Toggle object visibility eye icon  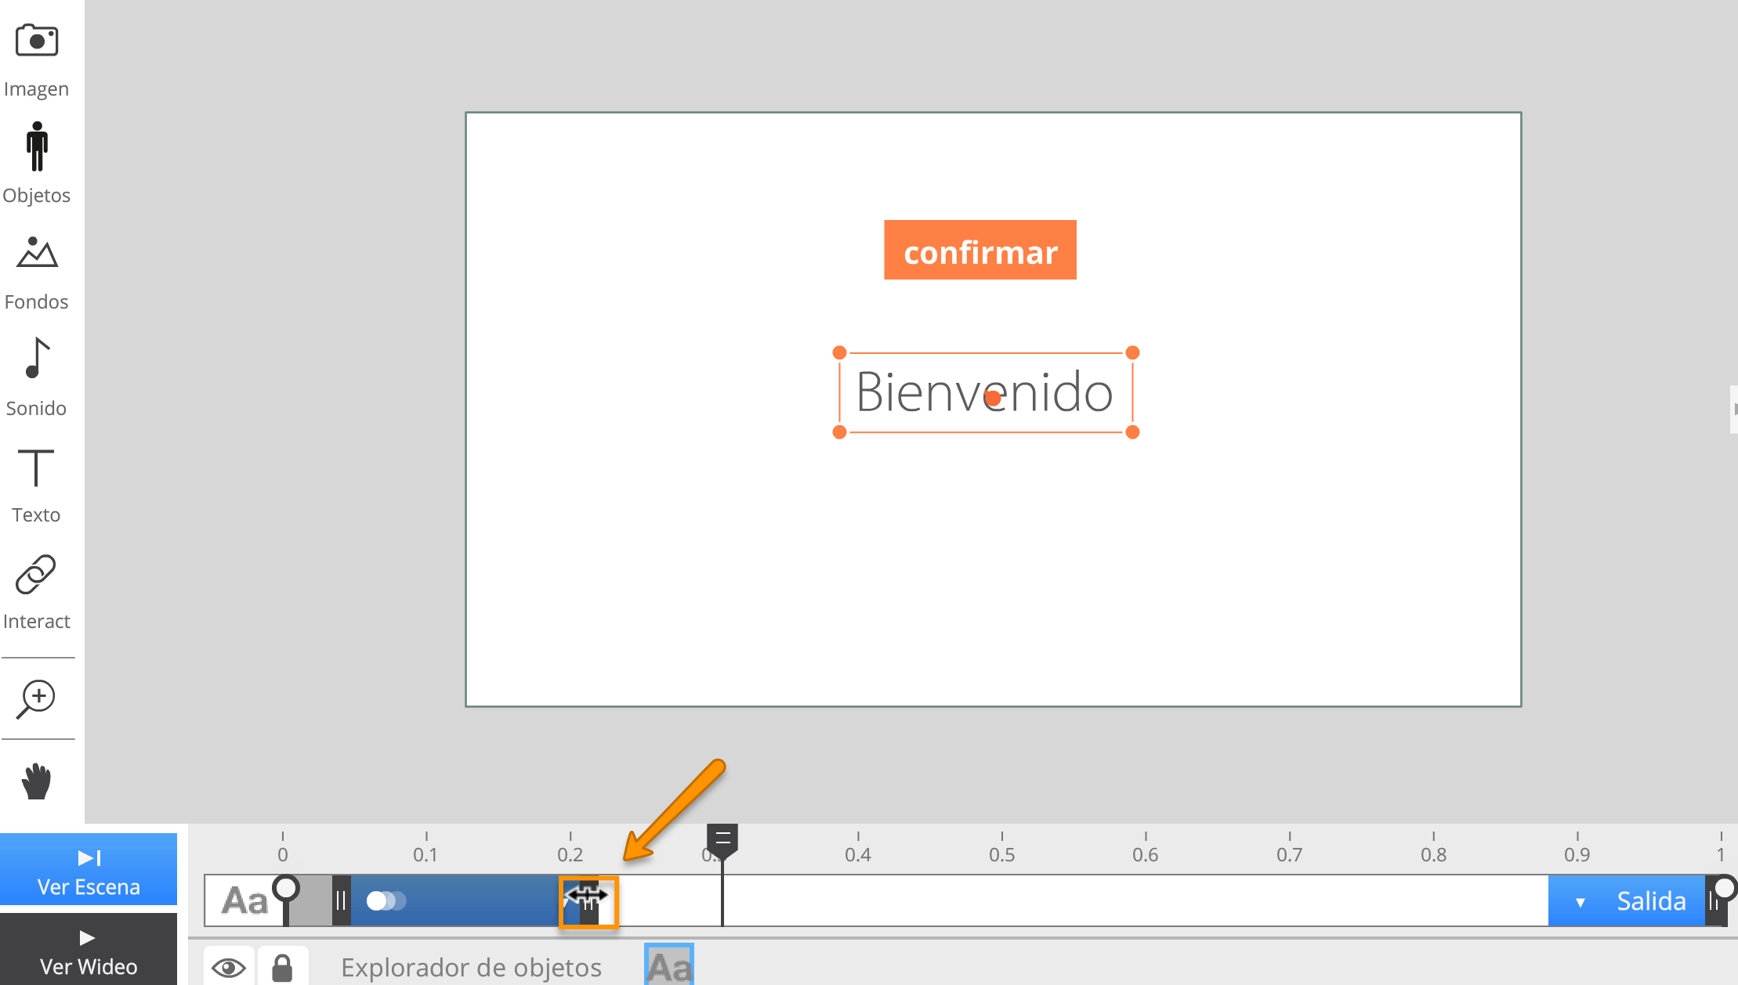coord(229,968)
